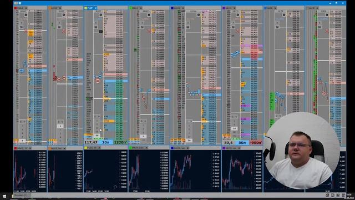
Task: Click the plus button in FLOT order book
Action: coord(96,23)
